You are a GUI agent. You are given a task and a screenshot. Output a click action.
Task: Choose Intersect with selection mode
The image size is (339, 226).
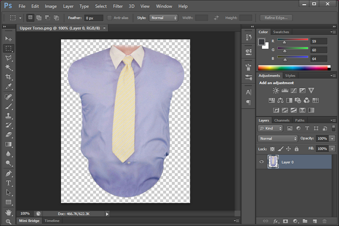coord(56,18)
